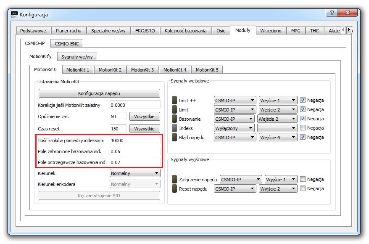Open the THC tab
The height and width of the screenshot is (244, 369).
(x=314, y=31)
